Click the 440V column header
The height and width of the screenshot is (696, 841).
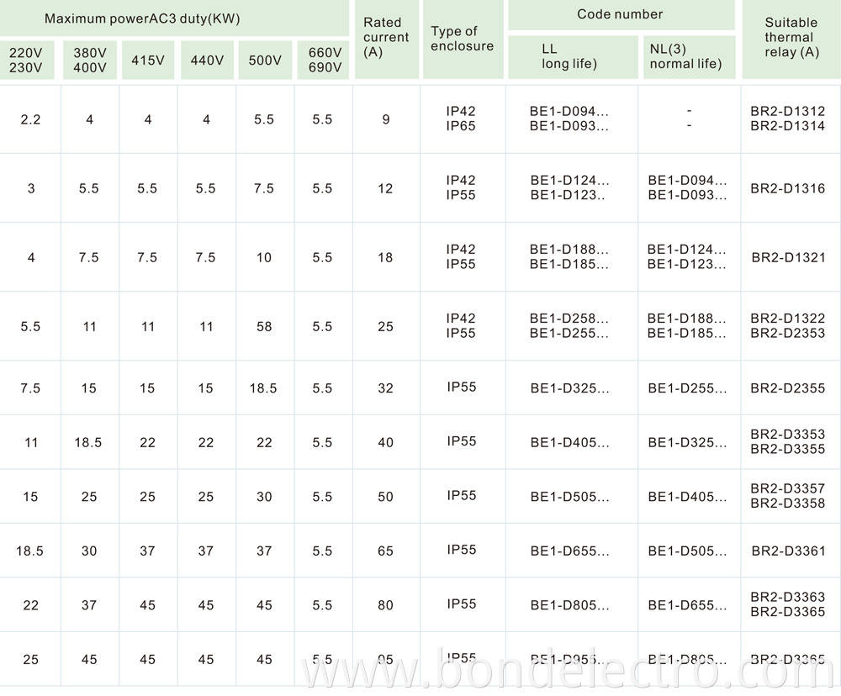pyautogui.click(x=207, y=60)
